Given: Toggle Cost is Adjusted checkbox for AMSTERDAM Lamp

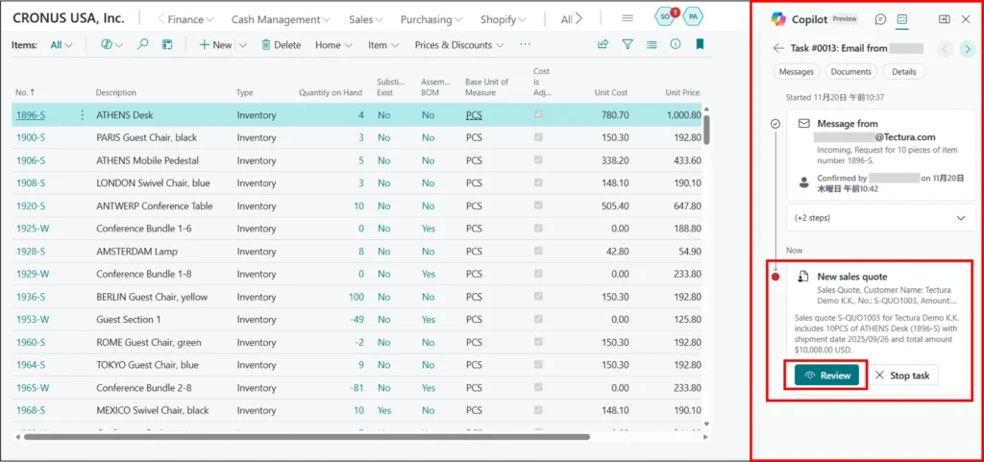Looking at the screenshot, I should (x=538, y=252).
